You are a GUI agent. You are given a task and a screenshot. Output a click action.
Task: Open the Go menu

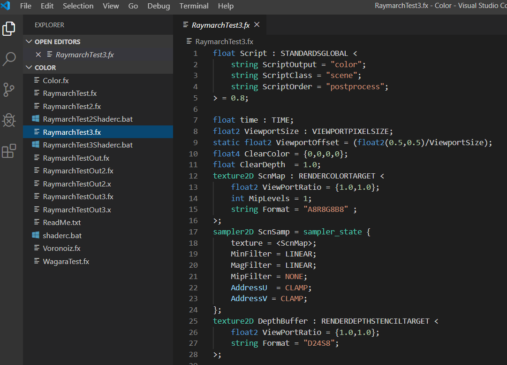click(x=133, y=6)
